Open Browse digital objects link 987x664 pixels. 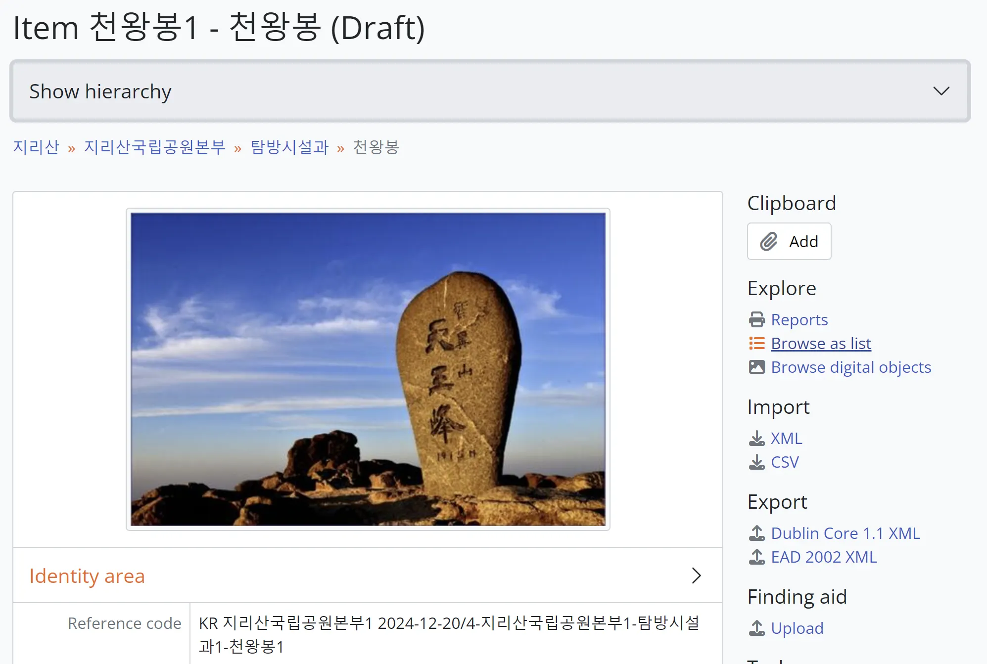coord(850,367)
